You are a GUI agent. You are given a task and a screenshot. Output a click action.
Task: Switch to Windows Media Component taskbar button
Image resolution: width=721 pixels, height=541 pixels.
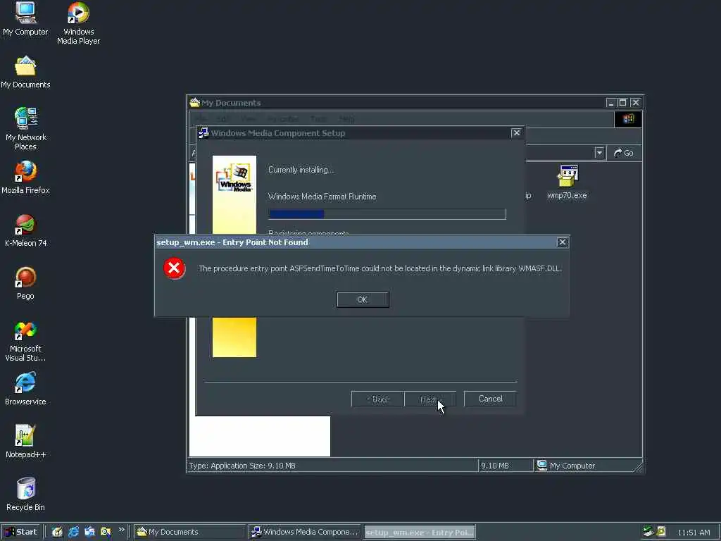pyautogui.click(x=305, y=533)
